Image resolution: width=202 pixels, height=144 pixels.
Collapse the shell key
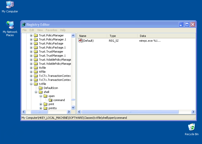tap(36, 92)
